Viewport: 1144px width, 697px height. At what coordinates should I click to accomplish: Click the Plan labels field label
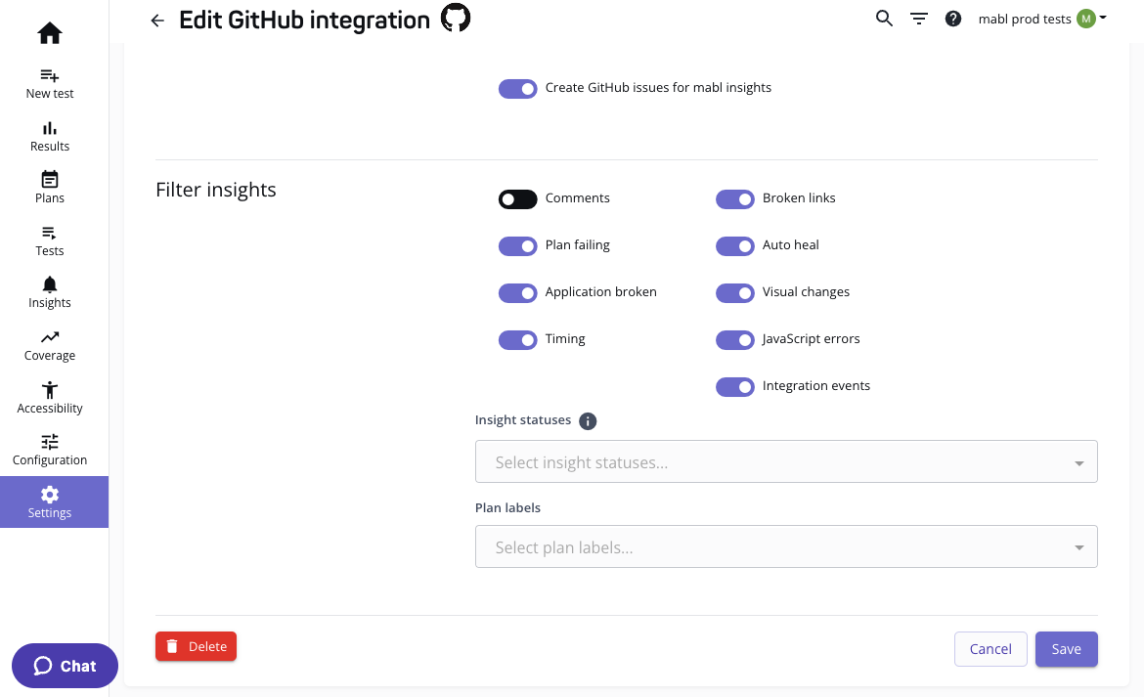pos(507,507)
